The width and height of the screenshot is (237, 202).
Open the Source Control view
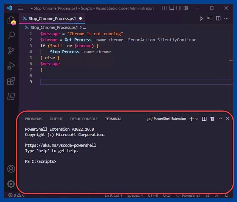(11, 51)
